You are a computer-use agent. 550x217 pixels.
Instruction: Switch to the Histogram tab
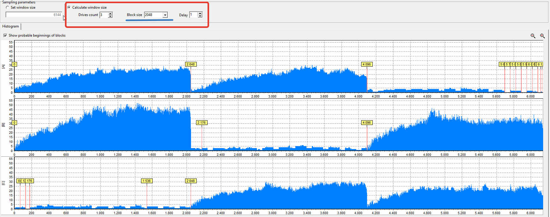(11, 26)
